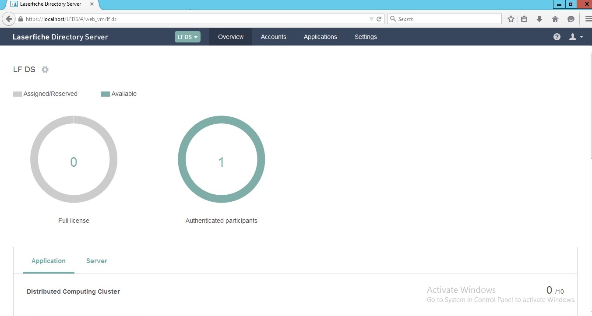Click the gear icon next to LF DS
Image resolution: width=592 pixels, height=316 pixels.
45,70
